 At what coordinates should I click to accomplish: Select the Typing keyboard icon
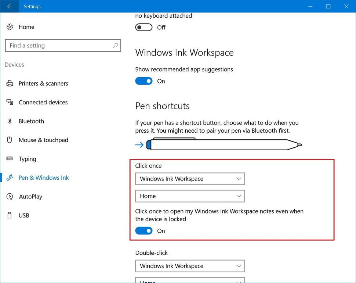[x=10, y=159]
